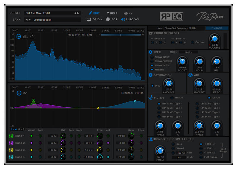The width and height of the screenshot is (237, 169).
Task: Select HP 24 dB Type I filter
Action: pos(159,112)
